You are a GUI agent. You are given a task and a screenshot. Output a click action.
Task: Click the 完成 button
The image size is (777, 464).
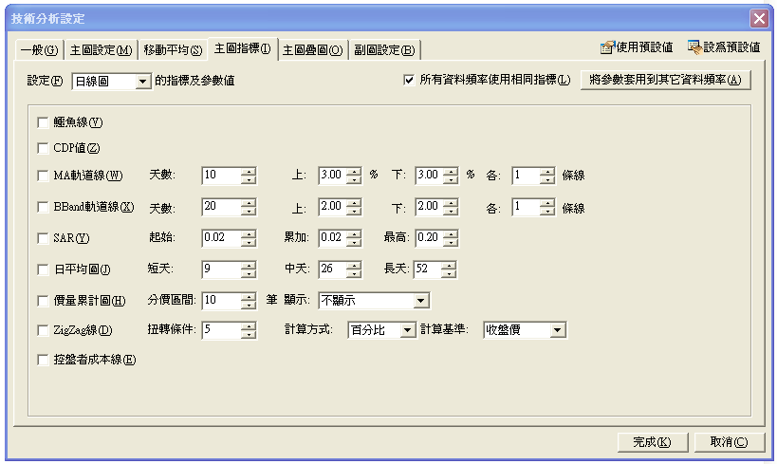point(651,442)
